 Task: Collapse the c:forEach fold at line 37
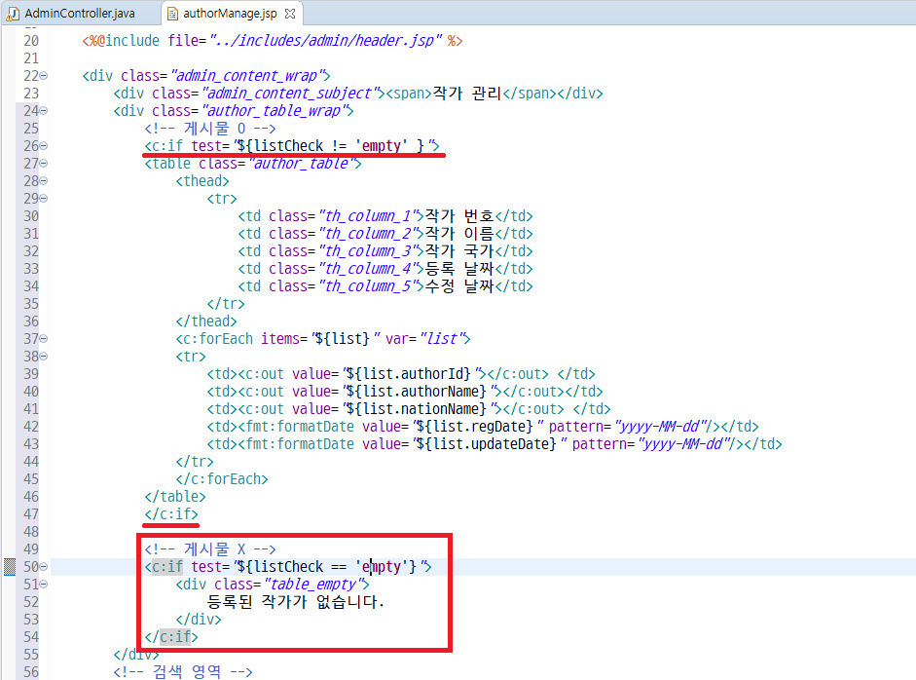44,338
